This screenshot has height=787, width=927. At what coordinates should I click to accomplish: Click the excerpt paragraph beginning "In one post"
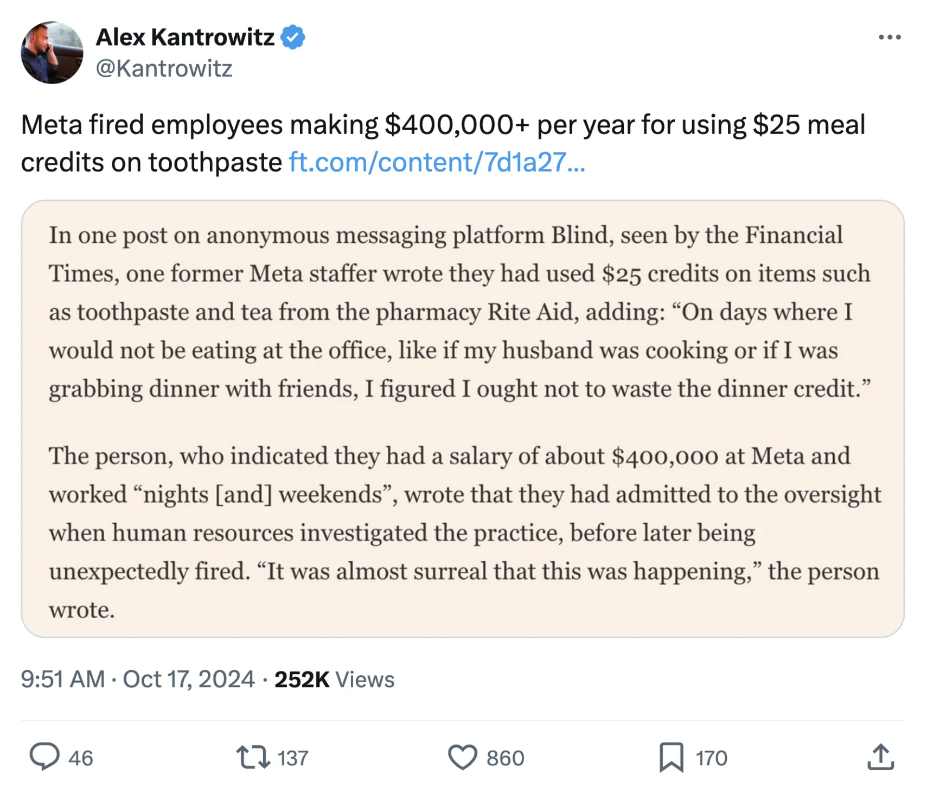point(461,312)
